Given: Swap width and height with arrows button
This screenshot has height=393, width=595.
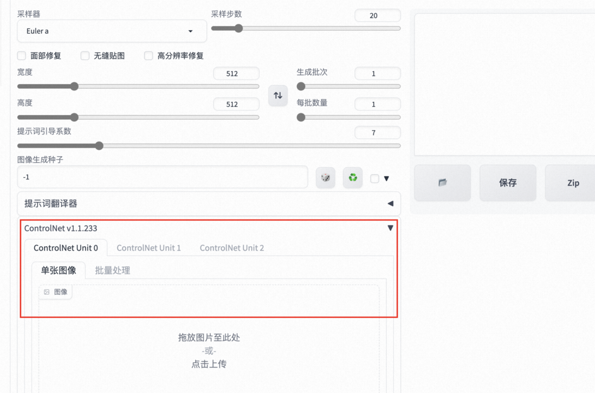Looking at the screenshot, I should pyautogui.click(x=278, y=95).
